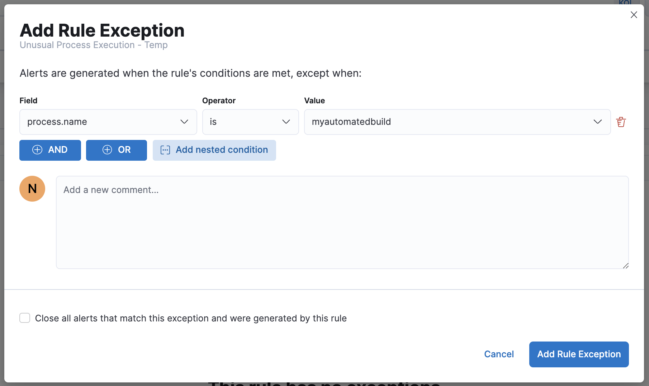Screen dimensions: 649x386
Task: Click the plus icon inside the OR button
Action: 107,150
